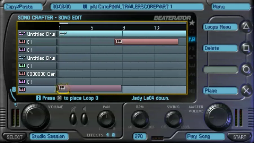The image size is (254, 143).
Task: Select the bottom mixer icon in sidebar
Action: point(192,91)
